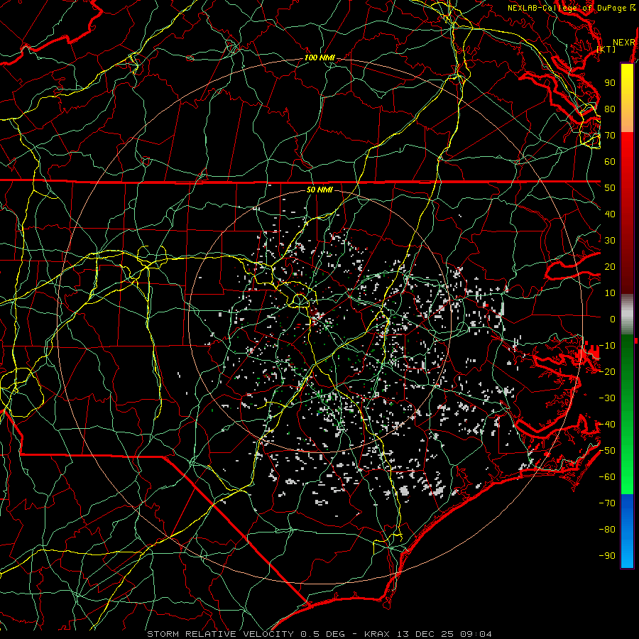Screen dimensions: 639x639
Task: Select the 100 NMI range ring label
Action: click(x=319, y=58)
